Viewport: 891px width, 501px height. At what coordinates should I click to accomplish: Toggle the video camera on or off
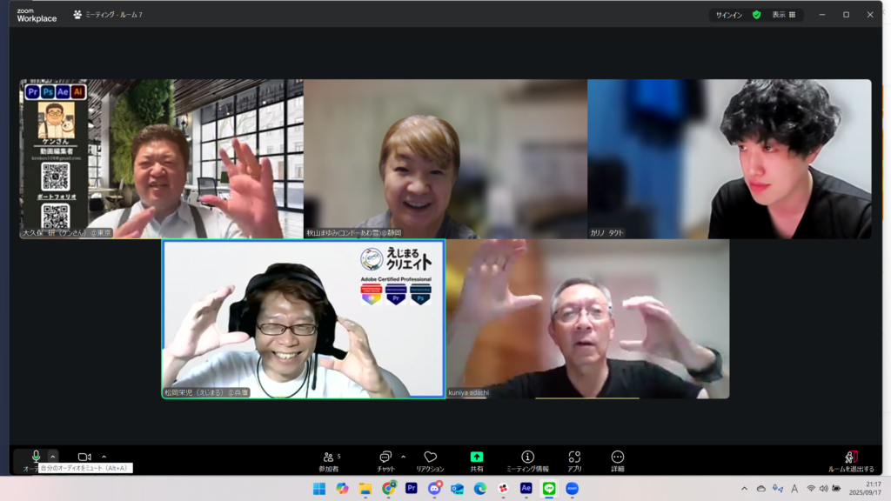tap(84, 457)
